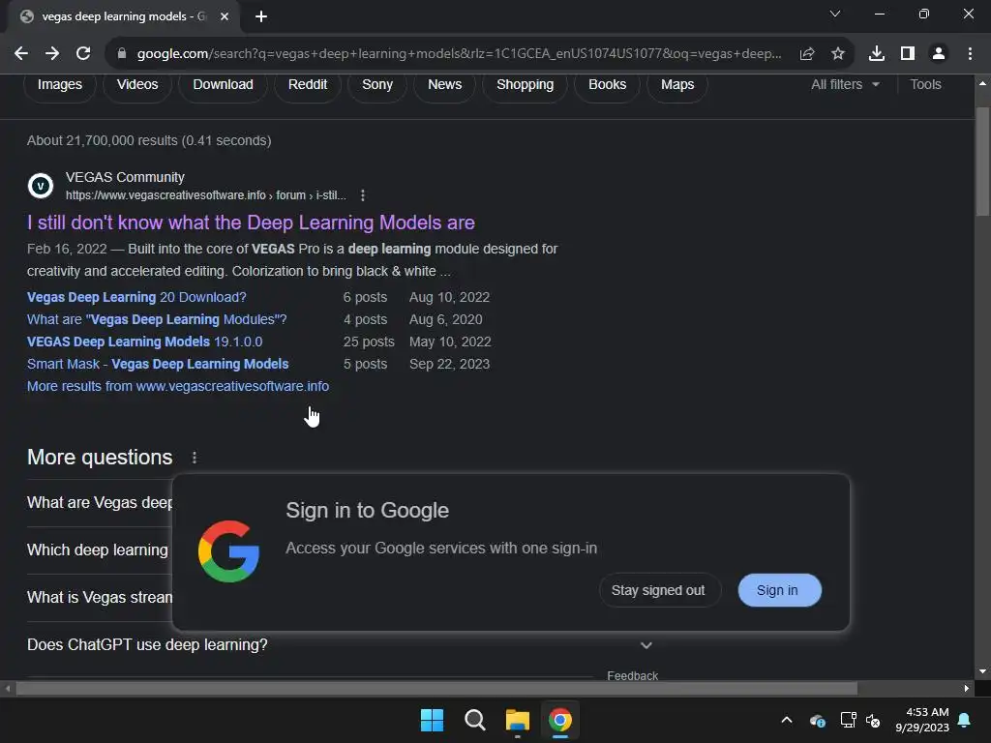Expand 'Does ChatGPT use deep learning?' question
Viewport: 991px width, 743px height.
pos(340,645)
